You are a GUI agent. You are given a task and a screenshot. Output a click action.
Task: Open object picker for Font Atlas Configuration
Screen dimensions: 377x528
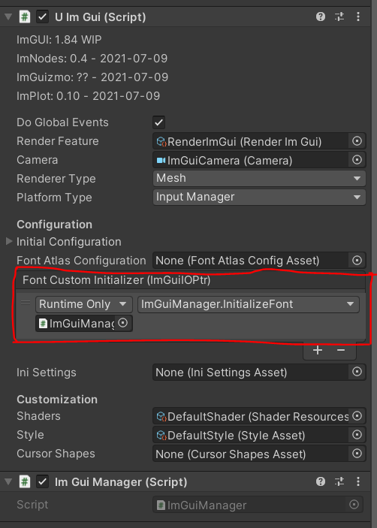357,261
